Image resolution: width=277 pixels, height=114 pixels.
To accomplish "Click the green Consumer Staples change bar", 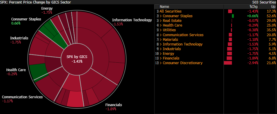I will 233,16.
